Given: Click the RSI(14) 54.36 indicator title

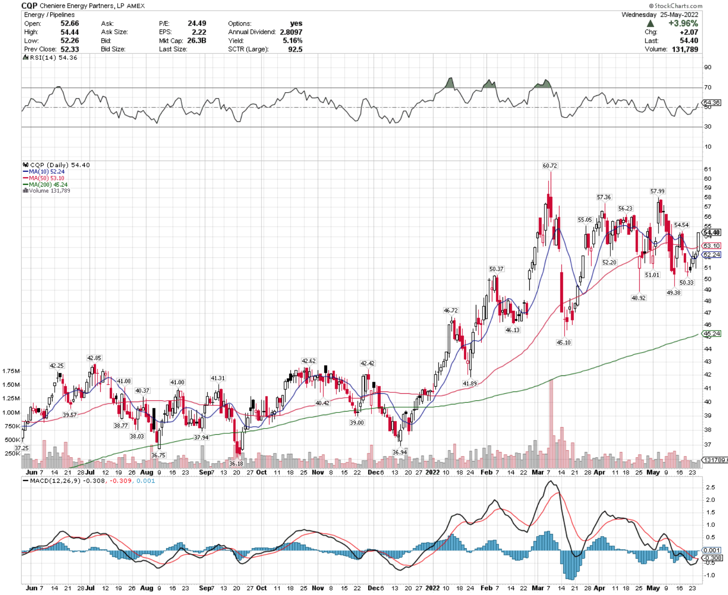Looking at the screenshot, I should [x=53, y=58].
